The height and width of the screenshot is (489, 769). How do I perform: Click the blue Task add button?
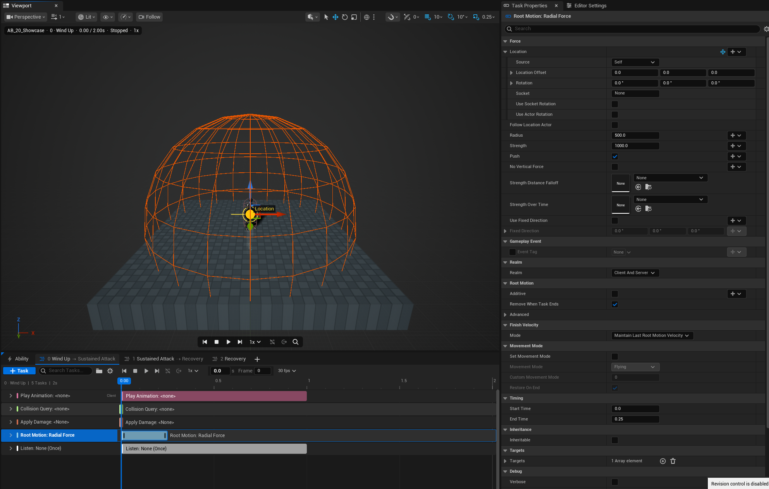(19, 371)
